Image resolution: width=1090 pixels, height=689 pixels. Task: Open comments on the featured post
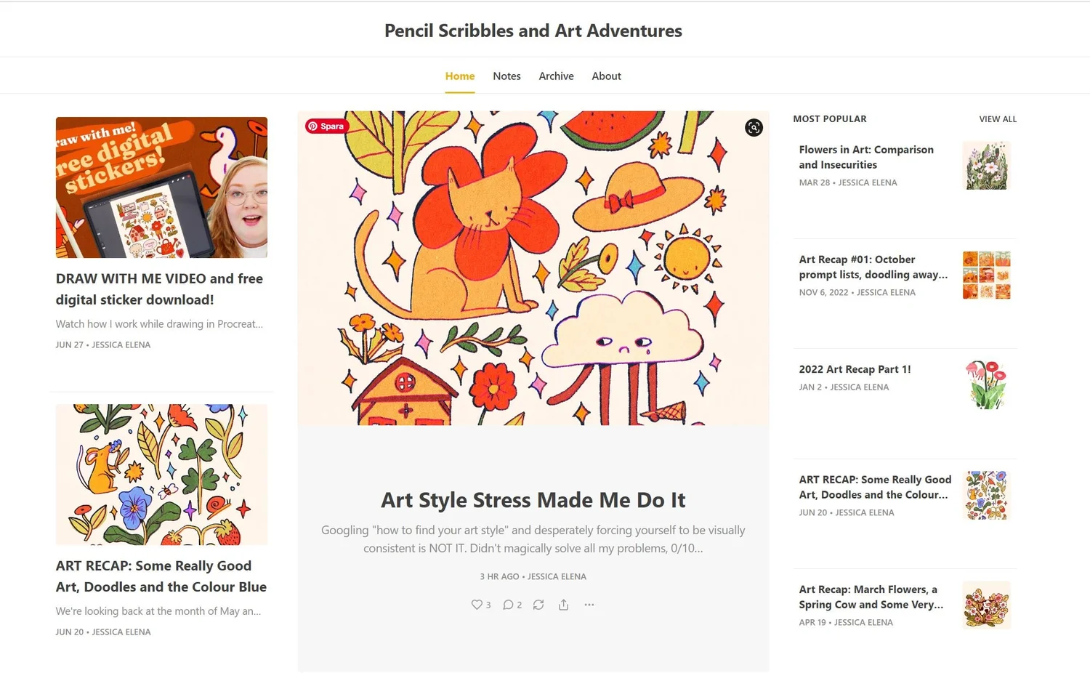click(x=512, y=605)
